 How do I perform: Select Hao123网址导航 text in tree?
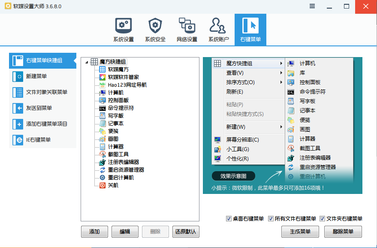pyautogui.click(x=127, y=85)
